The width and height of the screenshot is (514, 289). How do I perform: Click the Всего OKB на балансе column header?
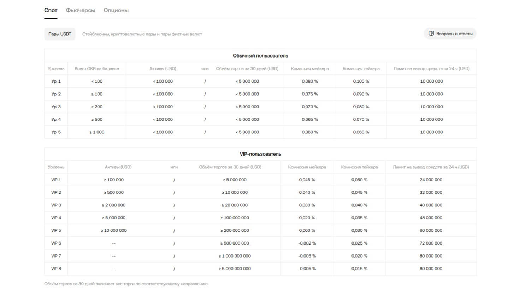97,68
